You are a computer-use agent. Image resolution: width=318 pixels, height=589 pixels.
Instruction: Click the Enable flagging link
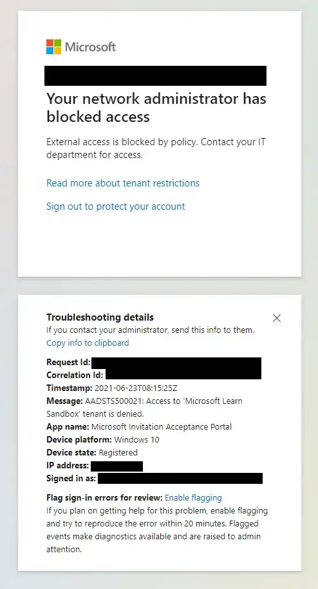[193, 498]
